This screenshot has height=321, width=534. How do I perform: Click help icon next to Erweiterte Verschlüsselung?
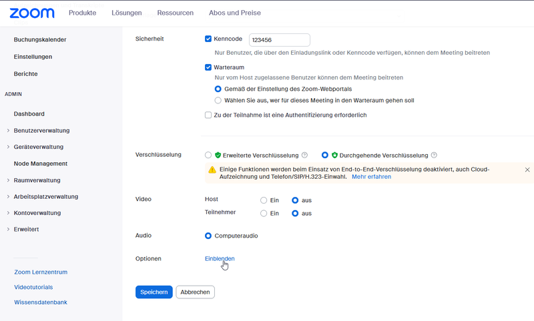[x=305, y=155]
